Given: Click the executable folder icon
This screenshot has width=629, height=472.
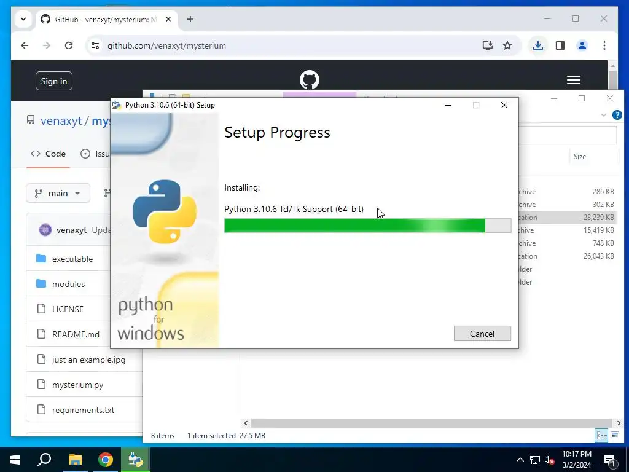Looking at the screenshot, I should 41,258.
